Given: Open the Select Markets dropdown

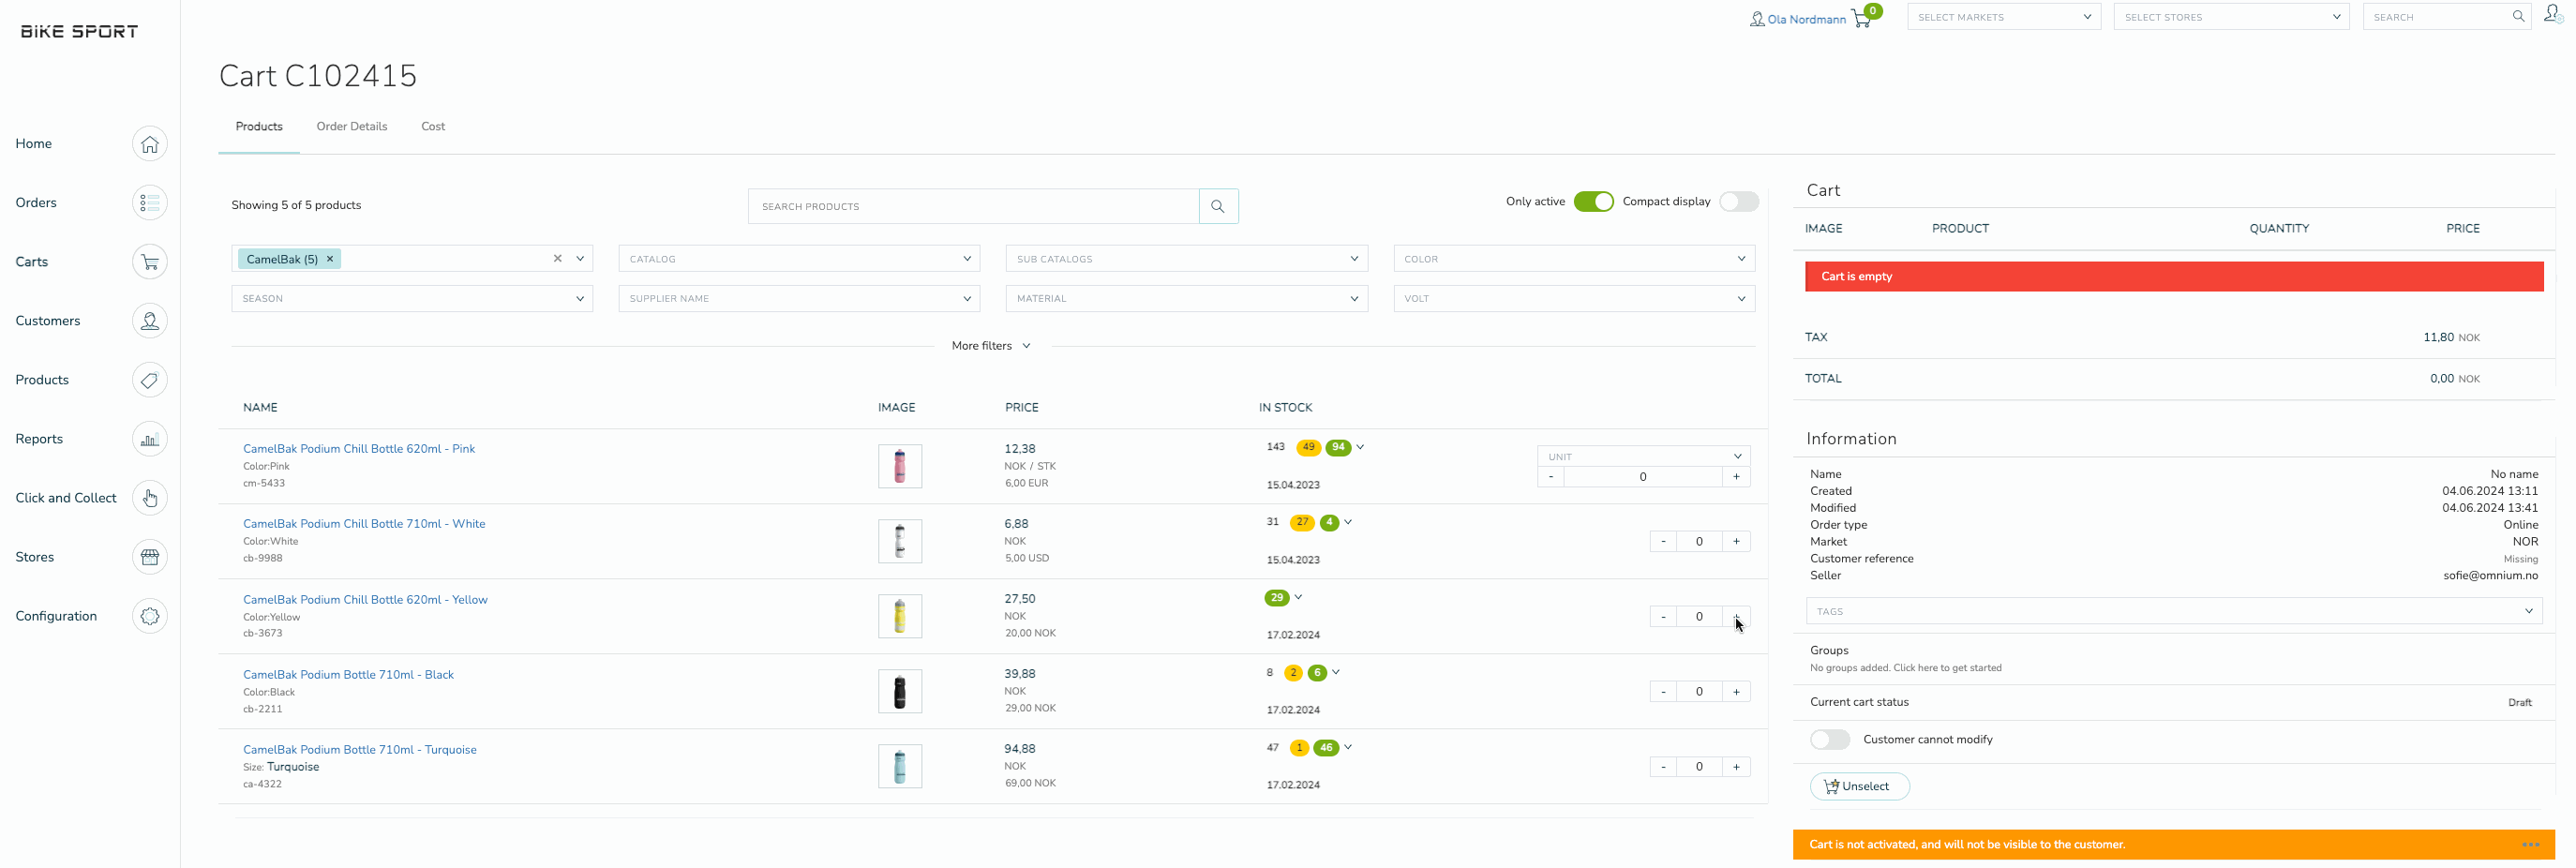Looking at the screenshot, I should [2004, 17].
